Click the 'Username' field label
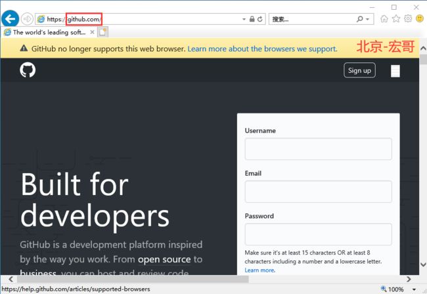 [260, 131]
